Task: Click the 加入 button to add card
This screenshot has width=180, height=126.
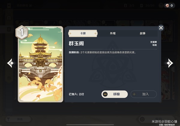Action: pos(143,94)
